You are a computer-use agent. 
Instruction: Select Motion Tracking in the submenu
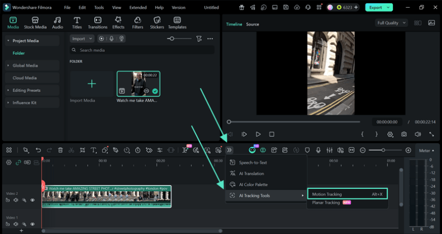coord(348,194)
